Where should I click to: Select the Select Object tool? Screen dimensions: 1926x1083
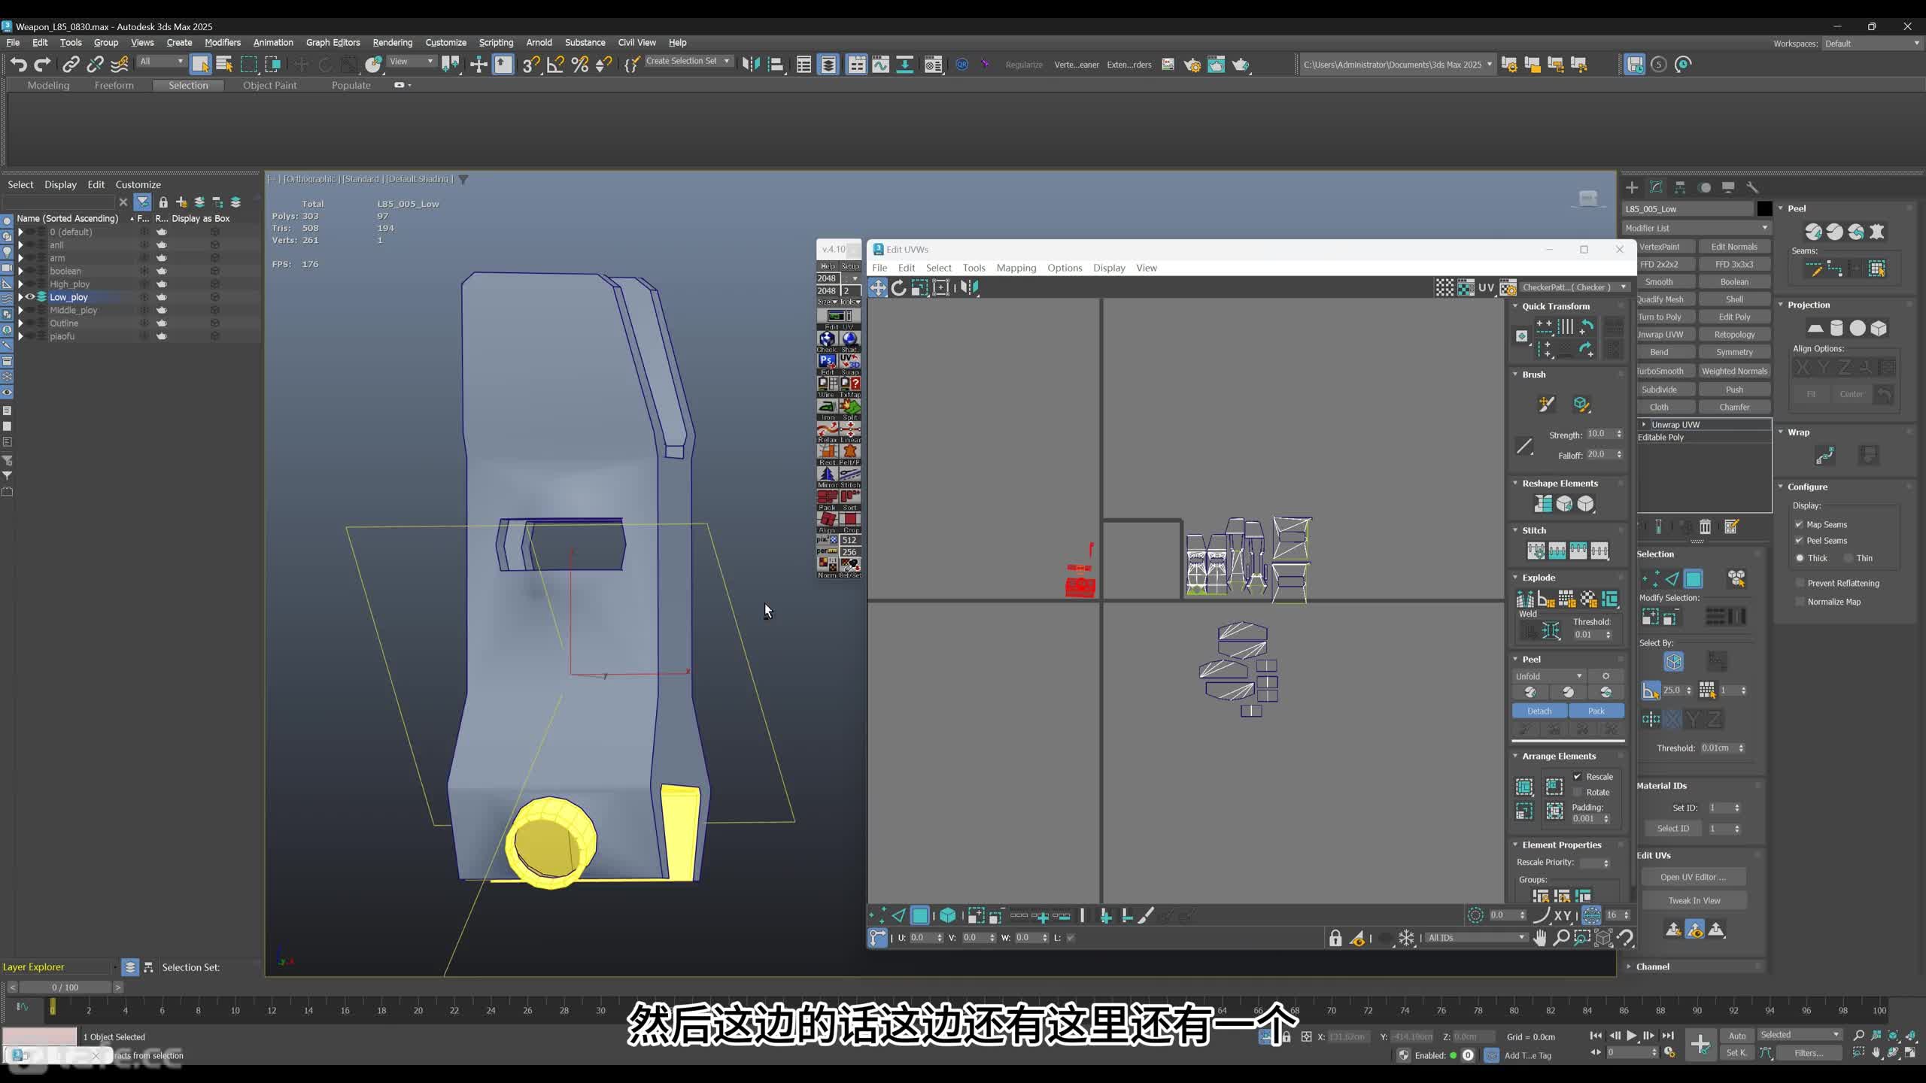click(x=200, y=65)
